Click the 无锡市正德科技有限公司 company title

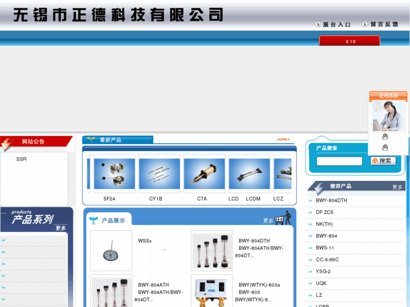point(118,15)
